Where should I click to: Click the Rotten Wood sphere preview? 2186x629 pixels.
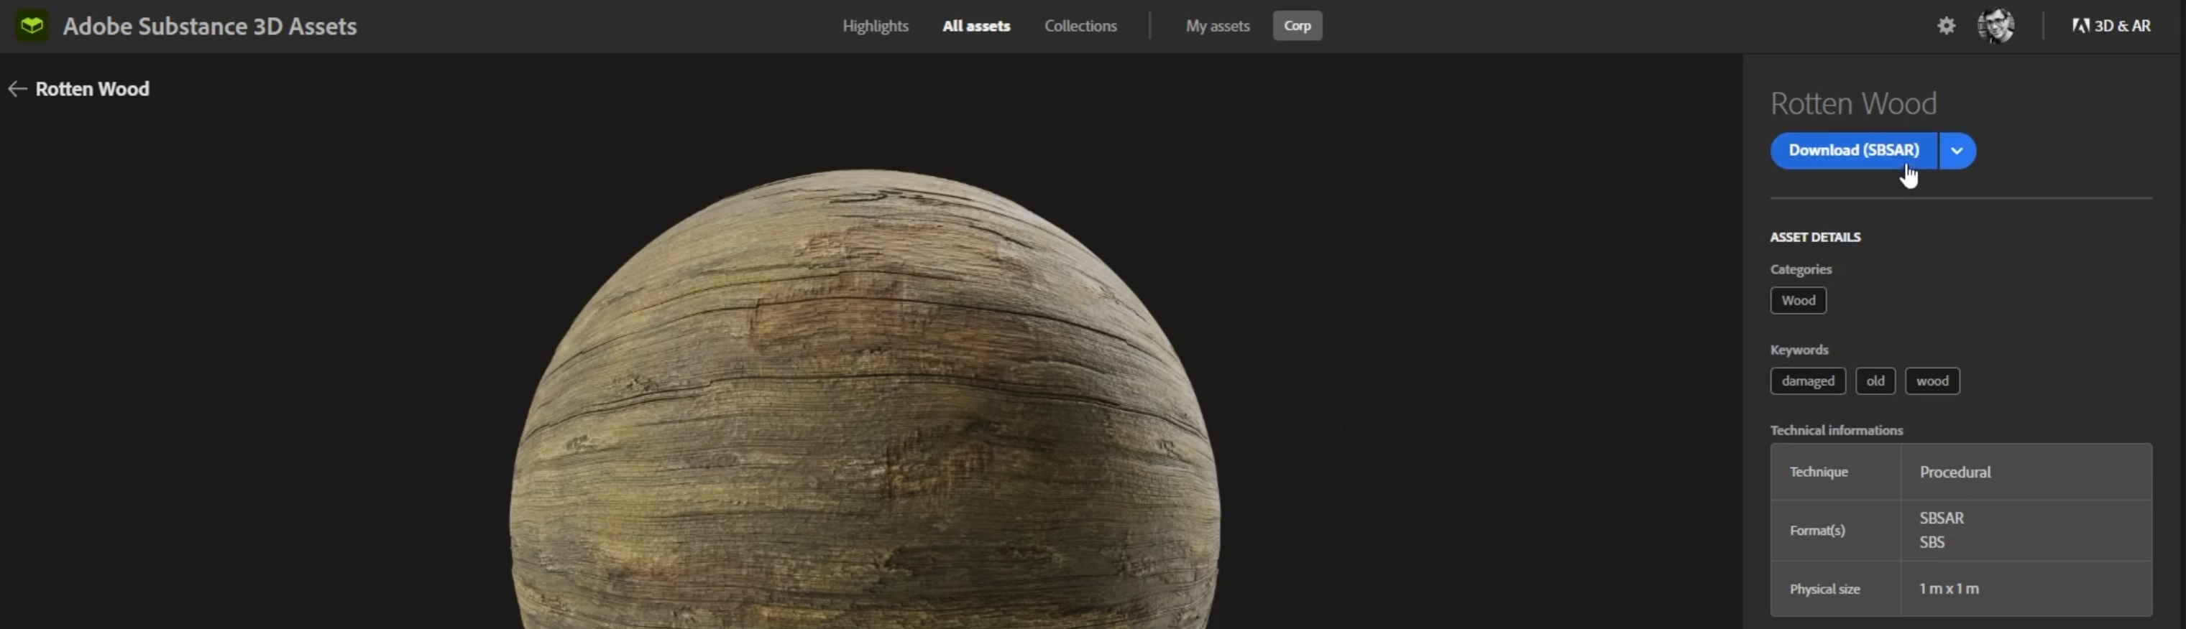pyautogui.click(x=864, y=407)
